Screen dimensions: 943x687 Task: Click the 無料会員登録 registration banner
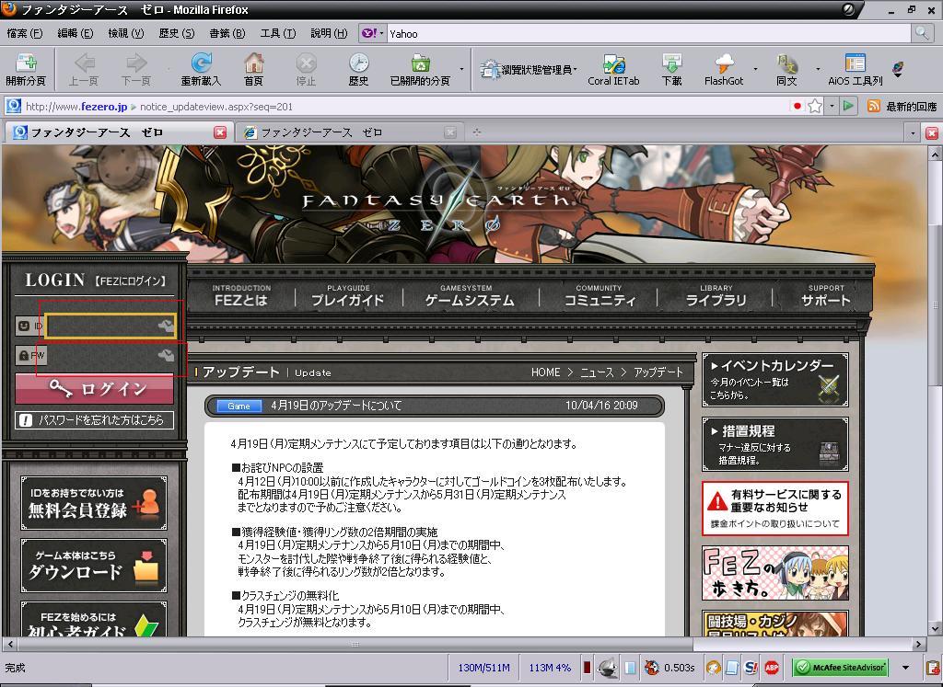[x=94, y=503]
